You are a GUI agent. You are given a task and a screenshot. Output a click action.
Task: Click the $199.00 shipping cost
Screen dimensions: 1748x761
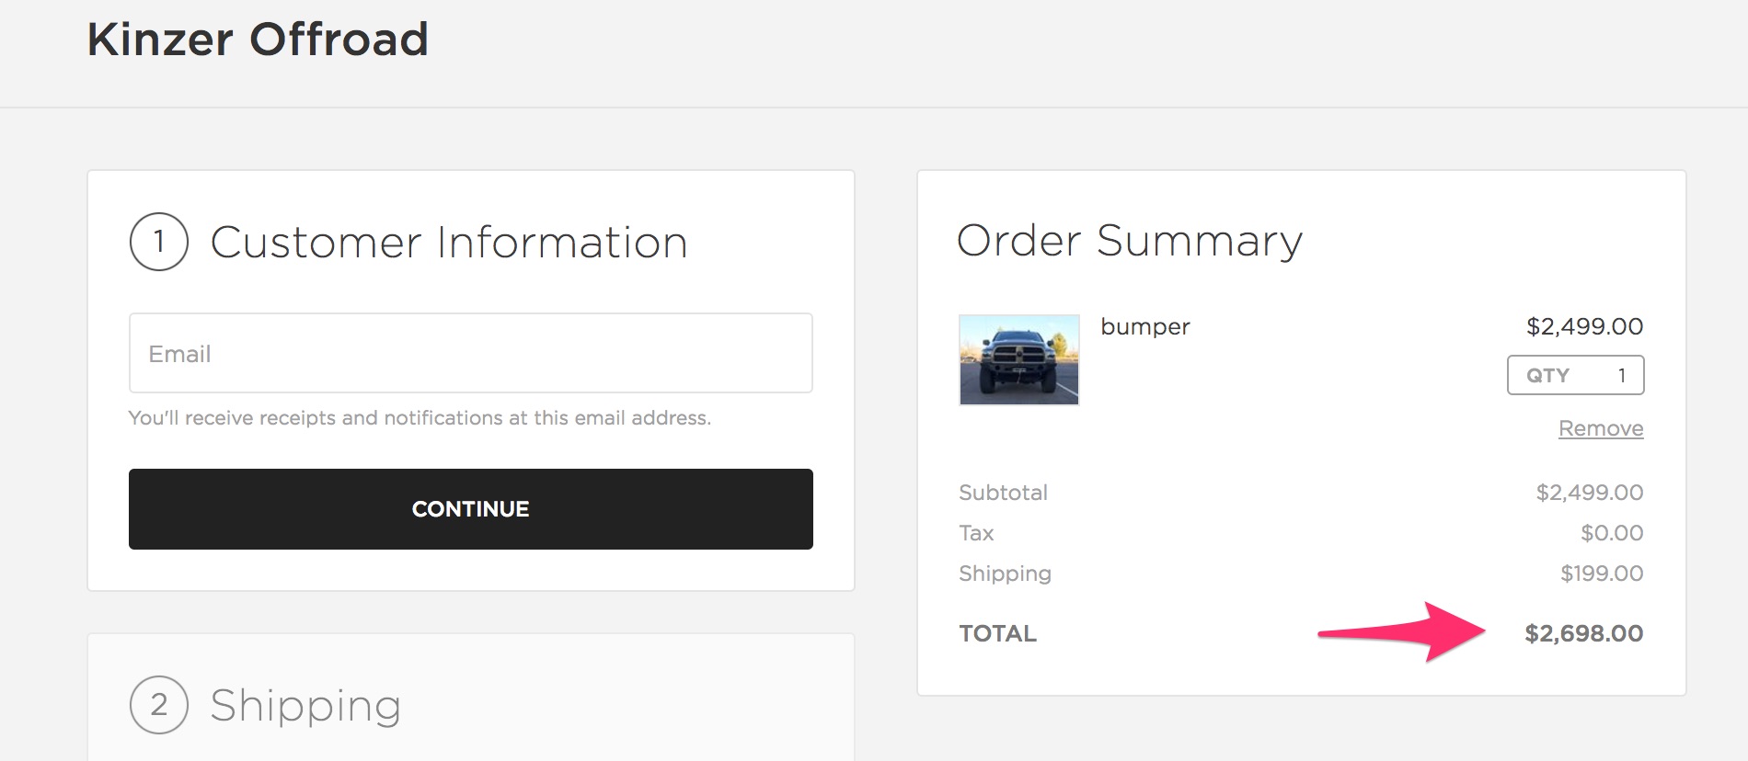click(x=1601, y=574)
